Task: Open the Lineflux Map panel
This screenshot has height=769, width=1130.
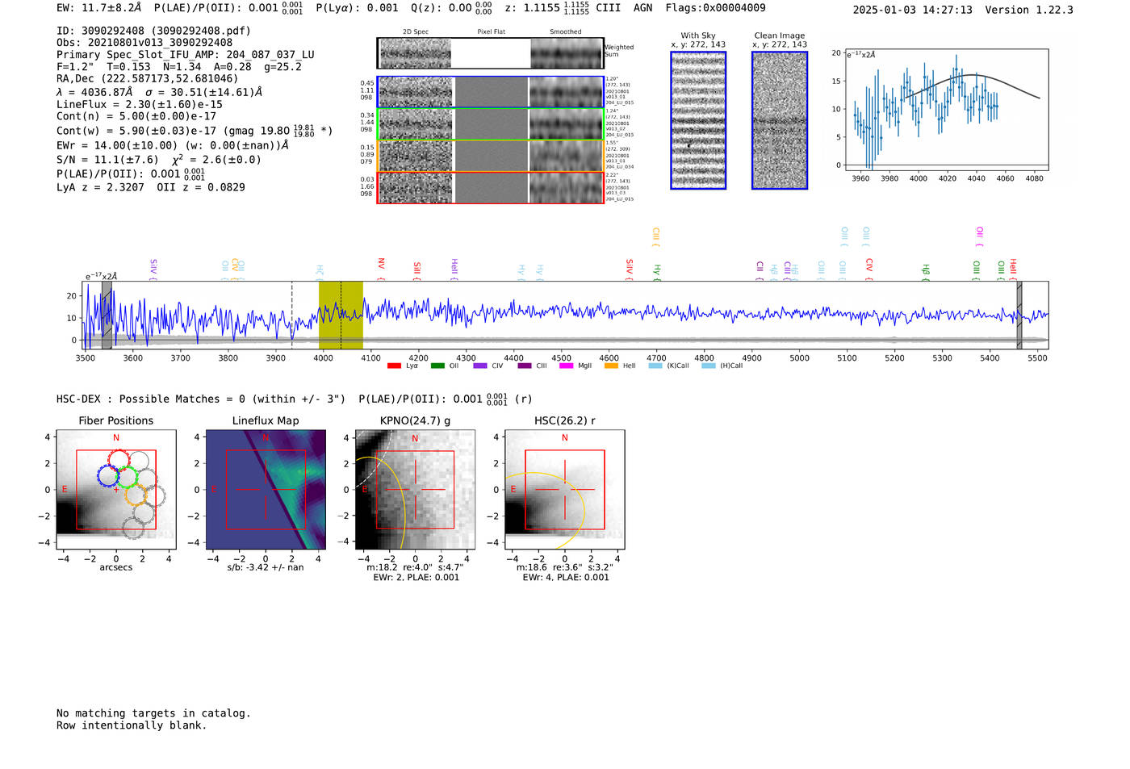Action: coord(266,490)
